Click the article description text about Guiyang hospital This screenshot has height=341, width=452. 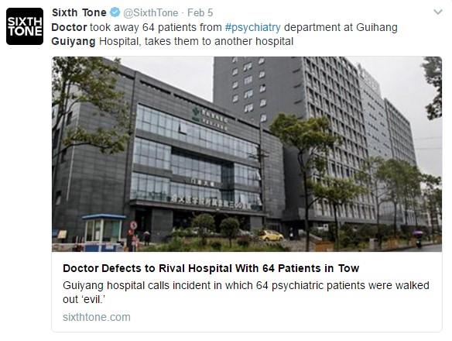[x=246, y=292]
